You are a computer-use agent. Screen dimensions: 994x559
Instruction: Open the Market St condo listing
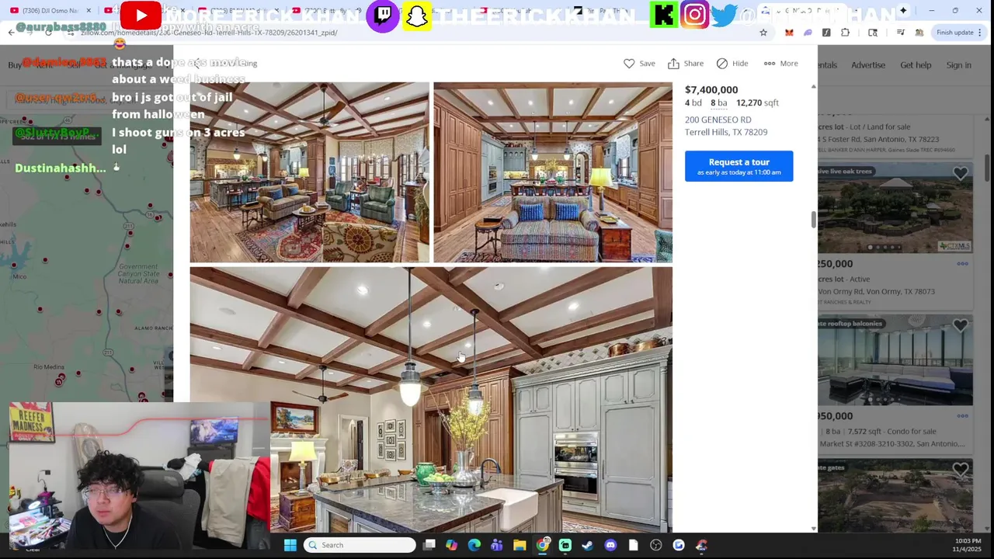point(891,444)
